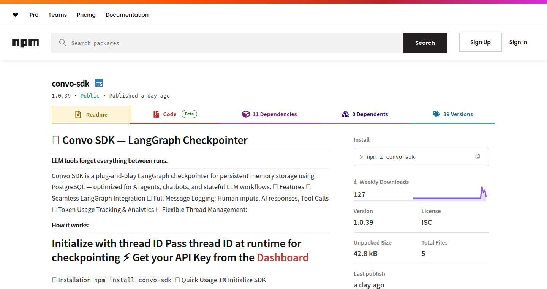Open the Documentation link
The width and height of the screenshot is (547, 289).
click(127, 15)
